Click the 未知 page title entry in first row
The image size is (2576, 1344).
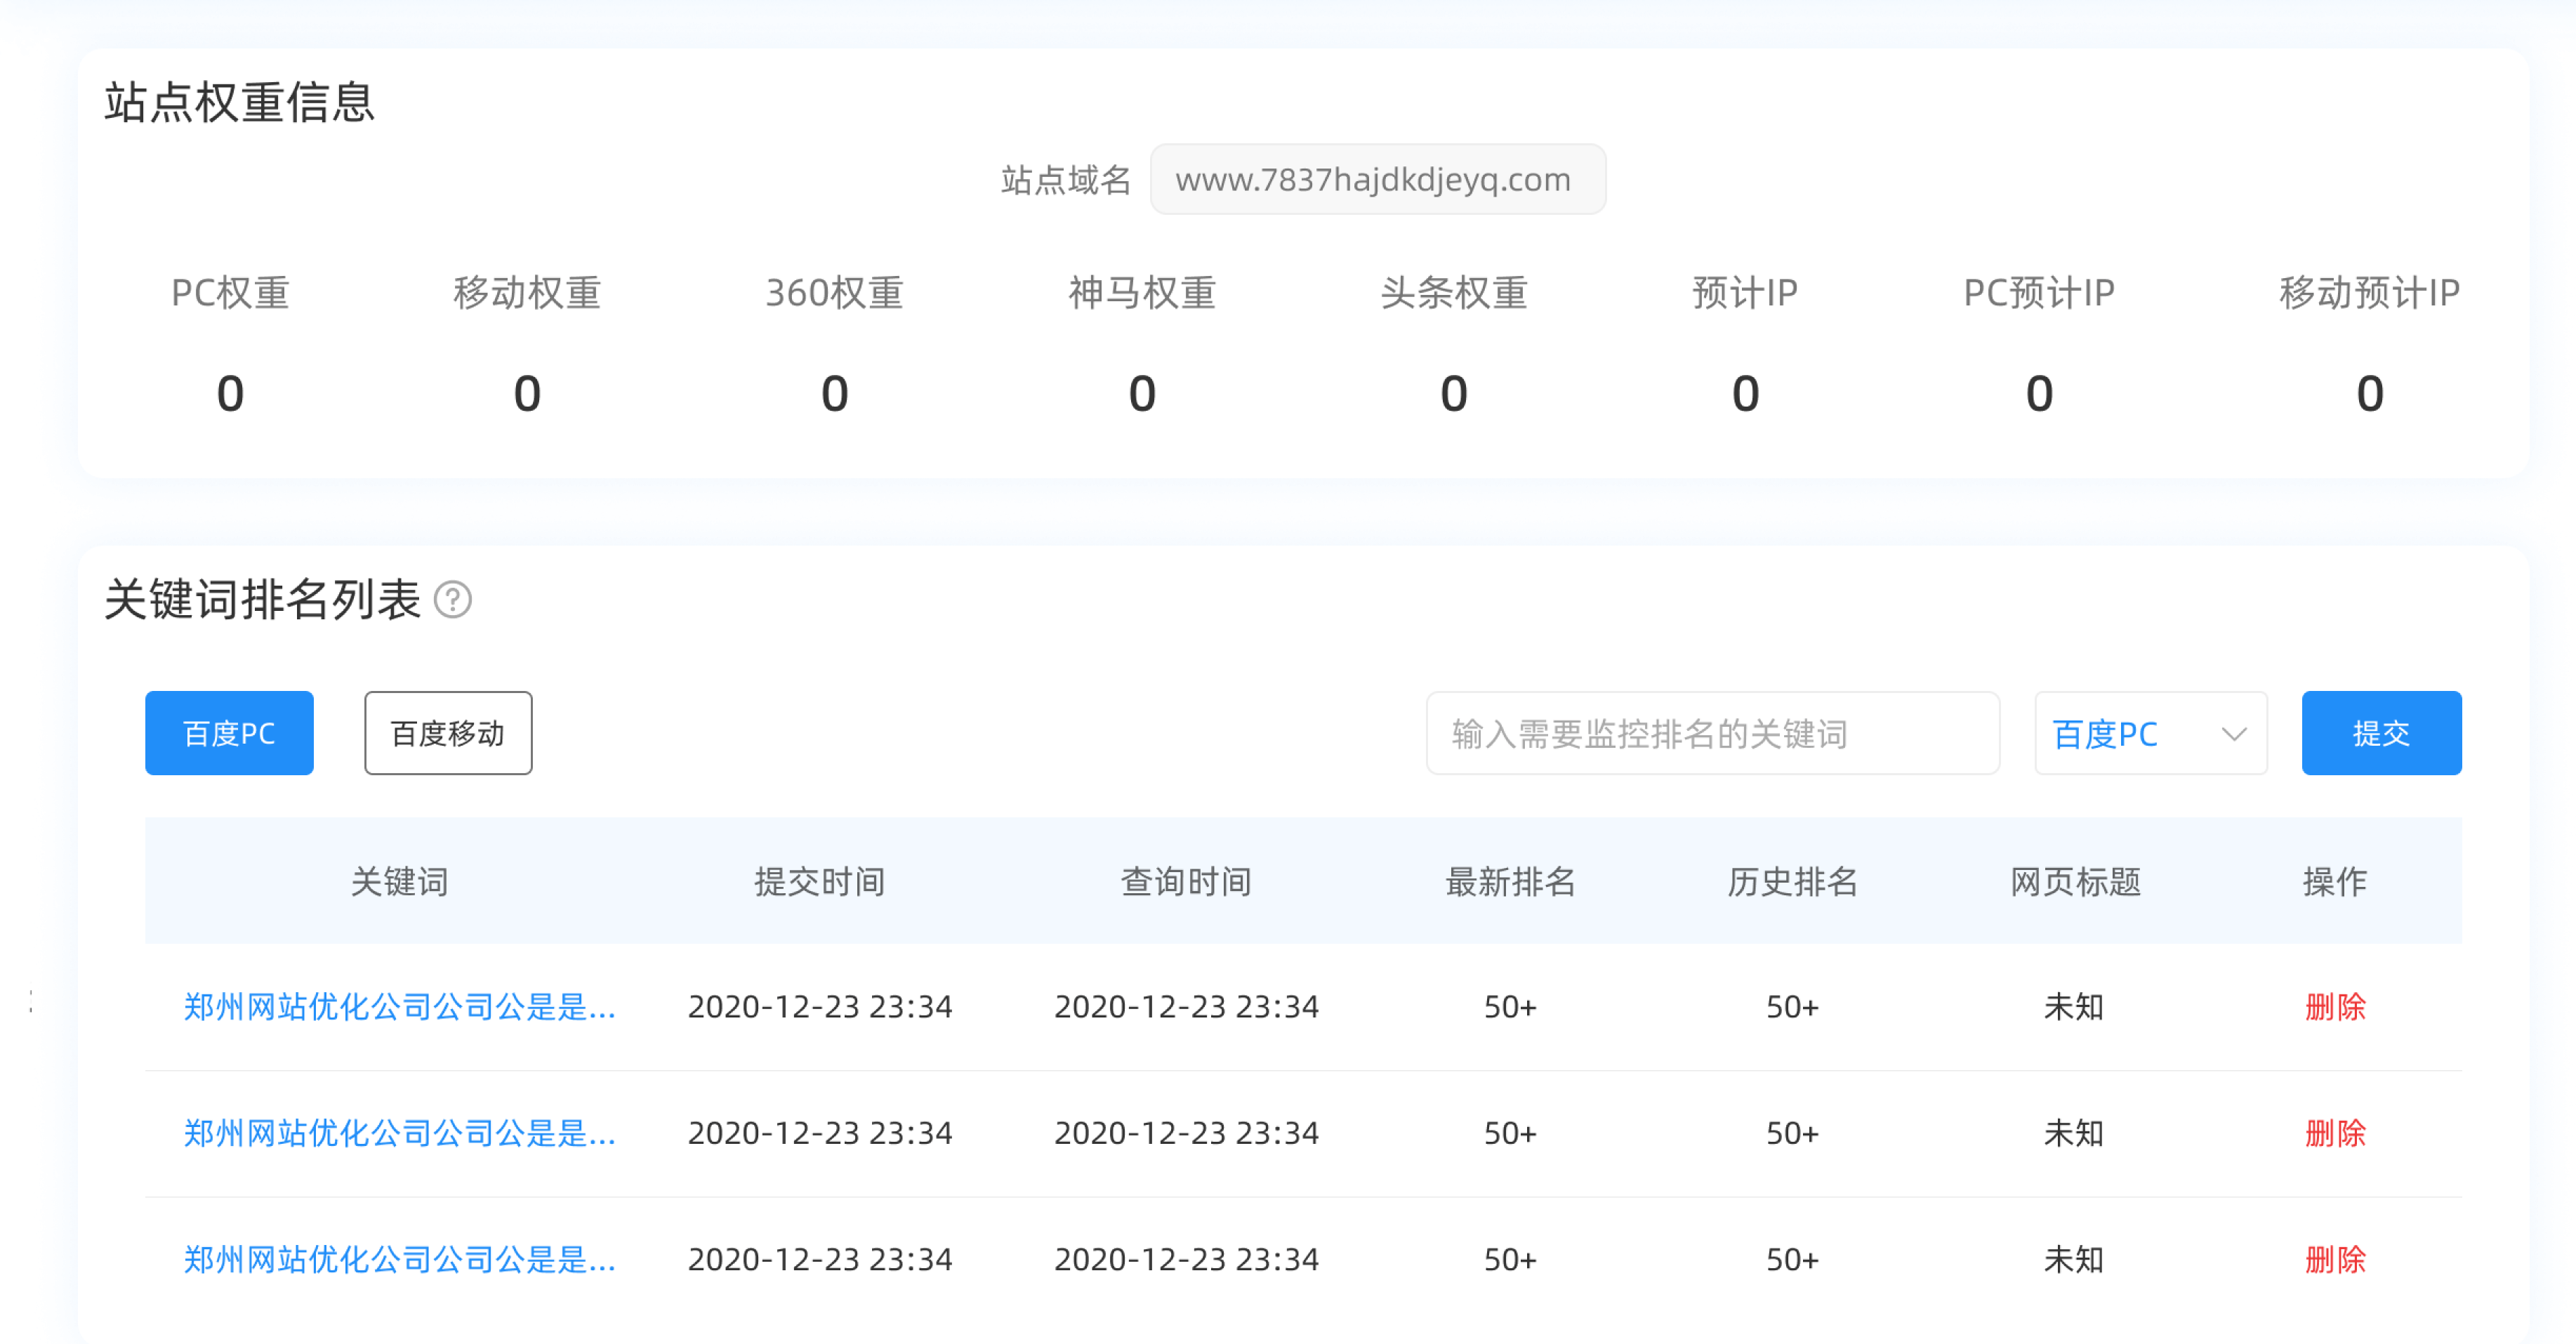[2074, 1007]
